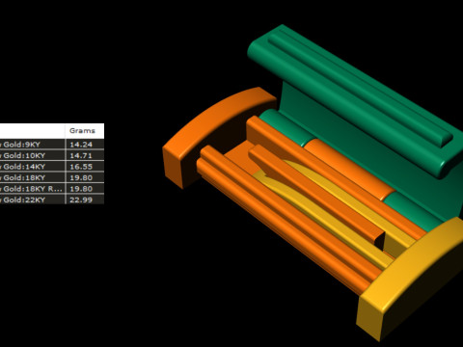Click the 19.80 value in the Gold:18KY row
Viewport: 463px width, 347px height.
coord(81,177)
